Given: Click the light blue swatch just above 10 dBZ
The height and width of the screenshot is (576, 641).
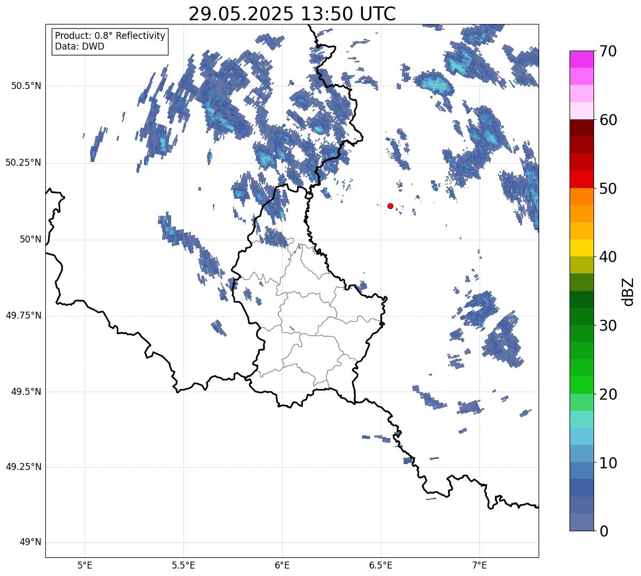Looking at the screenshot, I should point(582,453).
